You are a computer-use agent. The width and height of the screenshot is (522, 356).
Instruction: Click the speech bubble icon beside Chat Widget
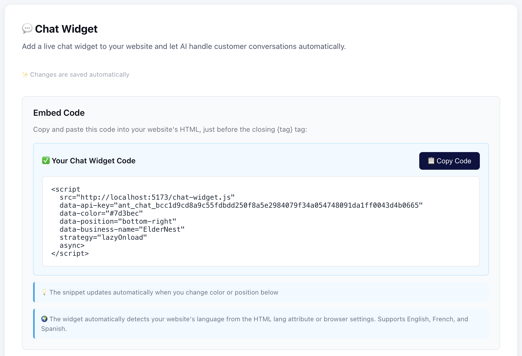click(27, 29)
